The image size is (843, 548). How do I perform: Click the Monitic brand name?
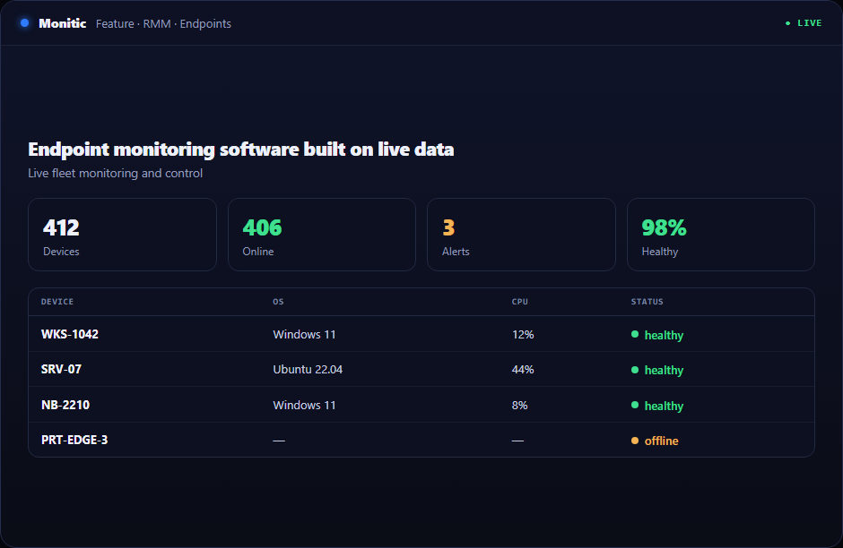tap(63, 23)
